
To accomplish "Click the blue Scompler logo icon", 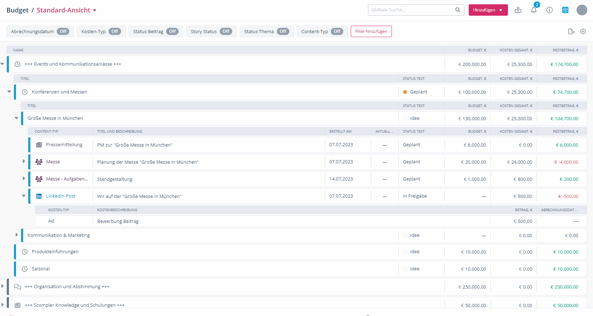I will (x=565, y=10).
